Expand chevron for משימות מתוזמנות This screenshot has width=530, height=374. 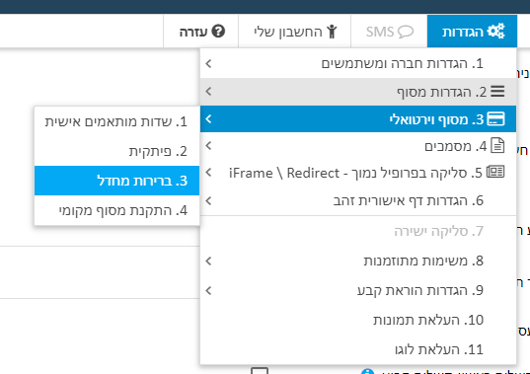click(208, 261)
